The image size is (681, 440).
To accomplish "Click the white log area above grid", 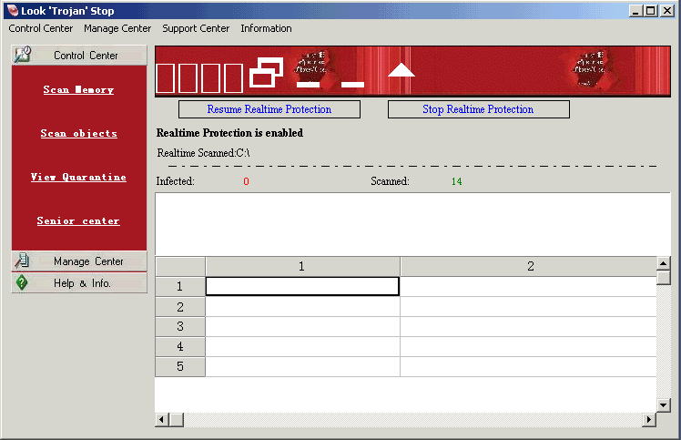I will tap(412, 224).
